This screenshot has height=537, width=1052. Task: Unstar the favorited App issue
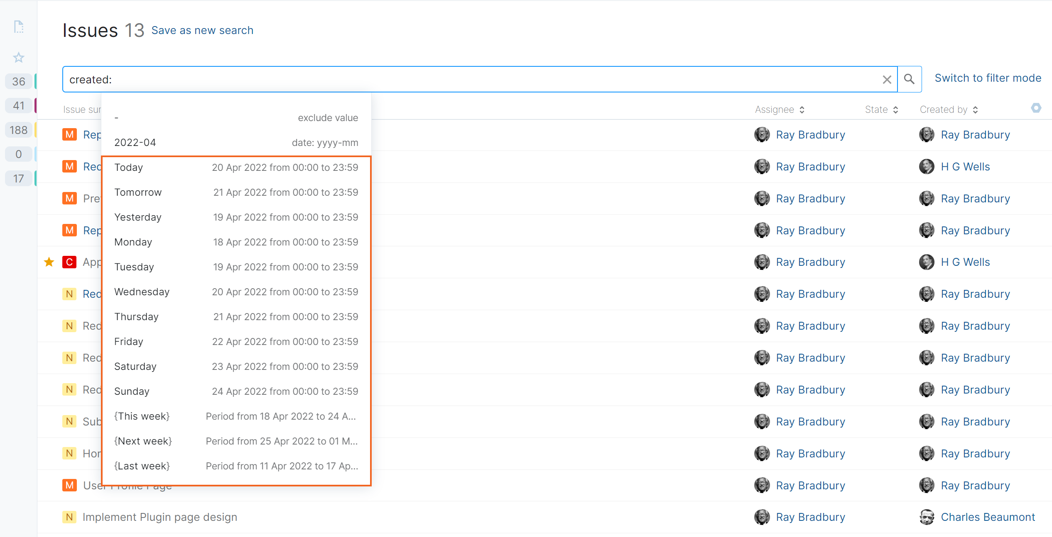pyautogui.click(x=49, y=262)
